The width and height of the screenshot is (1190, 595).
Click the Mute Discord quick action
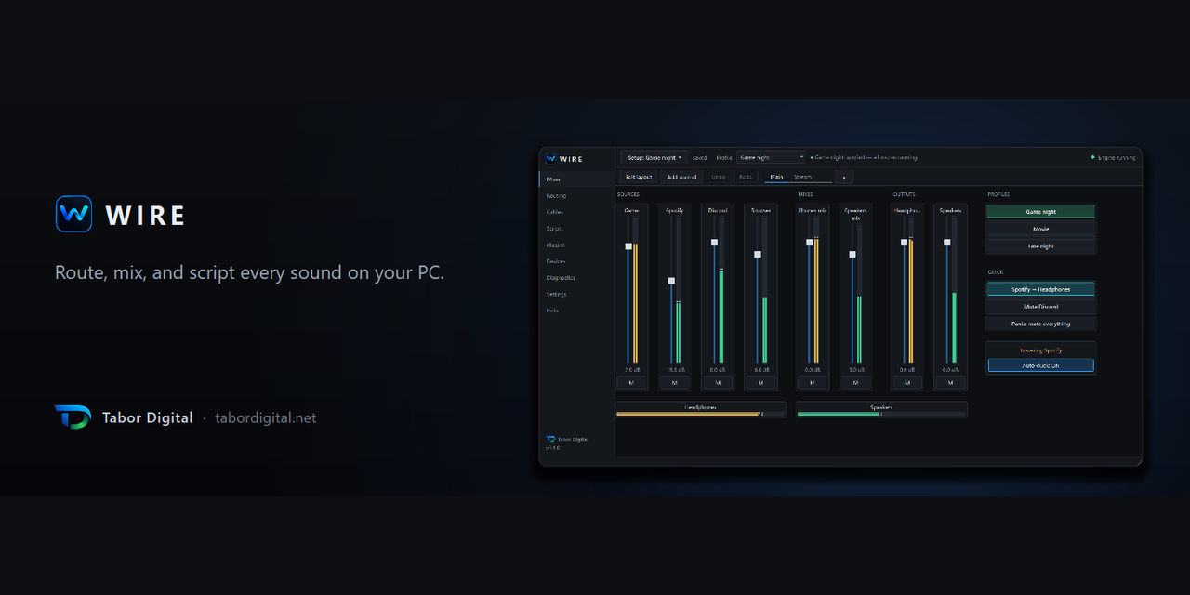tap(1041, 306)
